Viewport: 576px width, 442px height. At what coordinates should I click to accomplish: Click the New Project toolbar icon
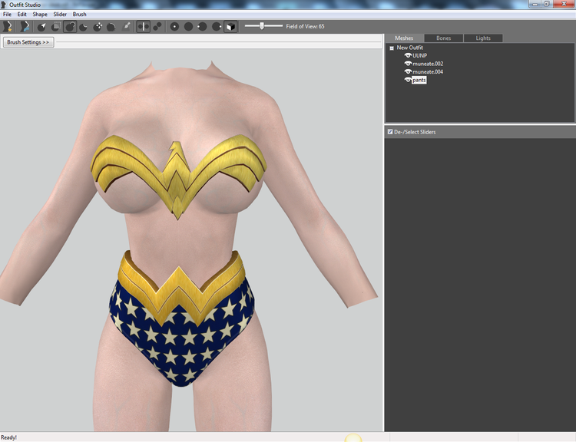tap(8, 26)
